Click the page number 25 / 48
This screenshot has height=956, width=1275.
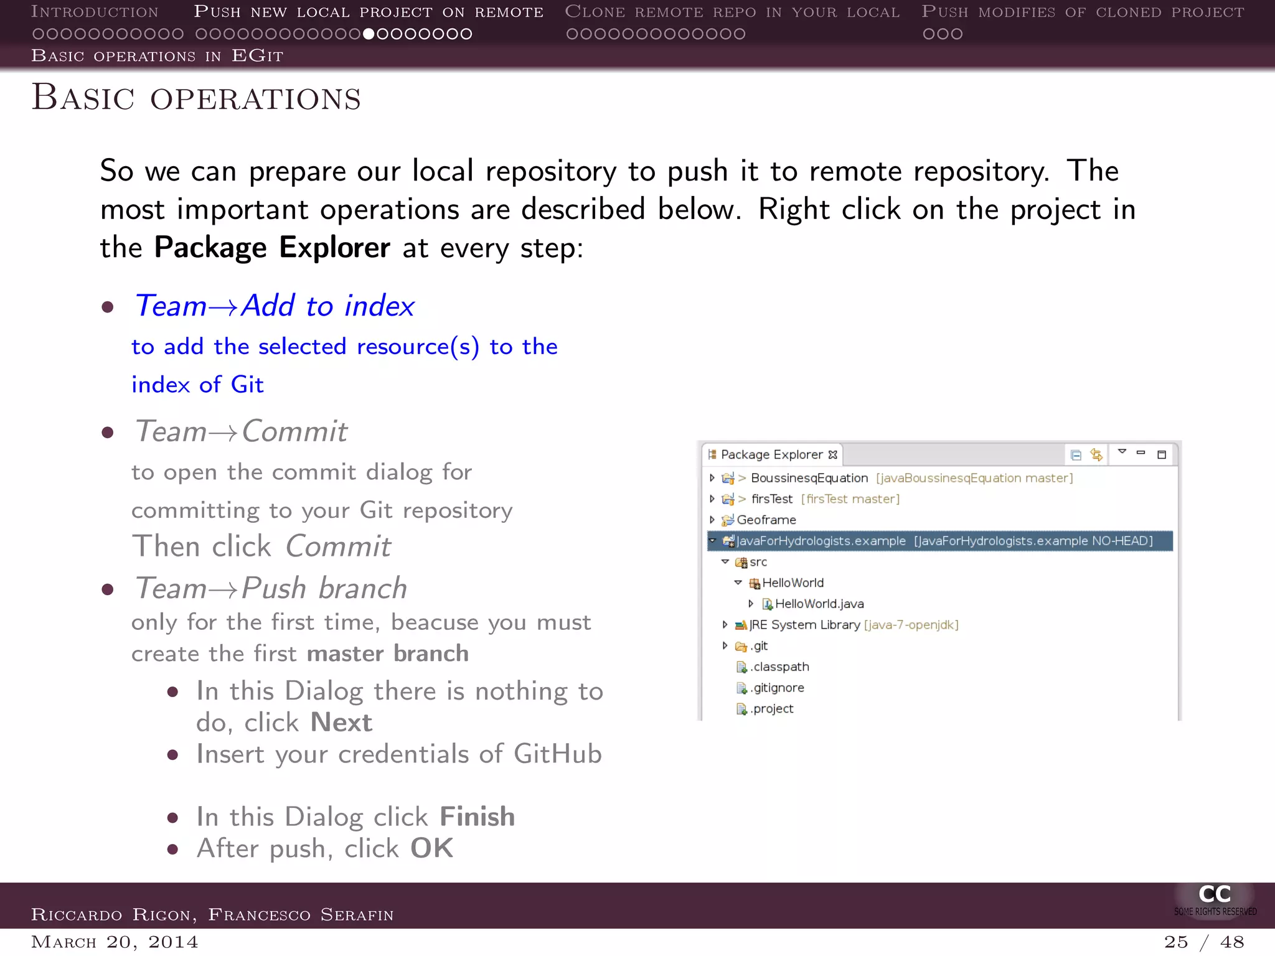[1204, 942]
